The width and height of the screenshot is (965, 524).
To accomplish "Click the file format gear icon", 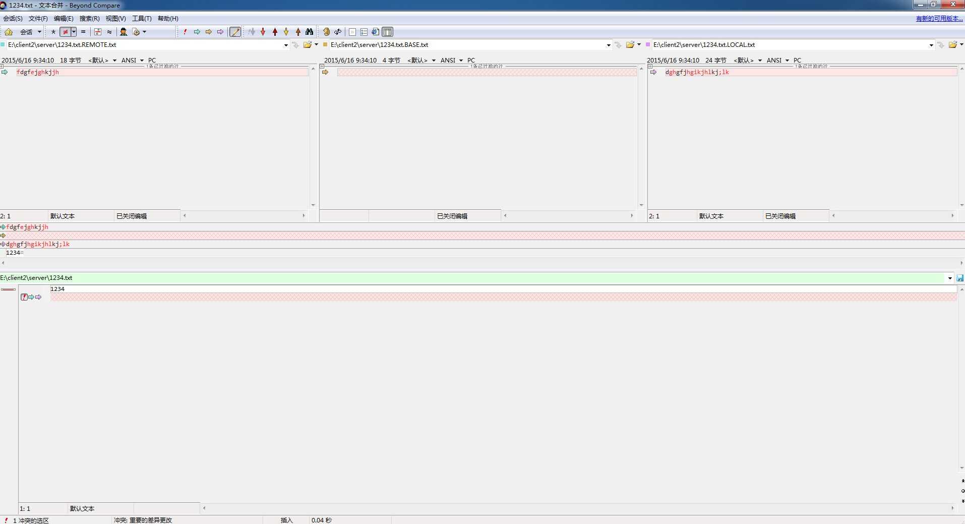I will click(136, 32).
